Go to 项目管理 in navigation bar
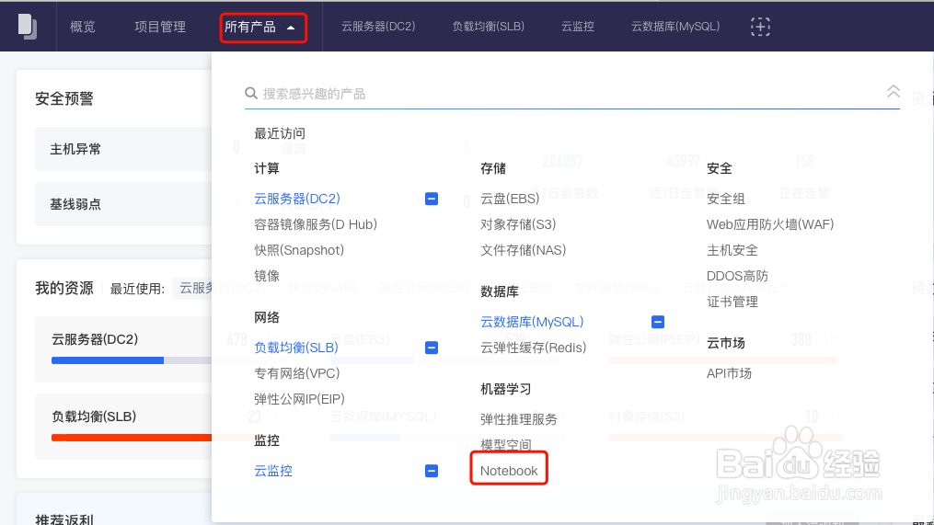The image size is (934, 525). (x=159, y=27)
